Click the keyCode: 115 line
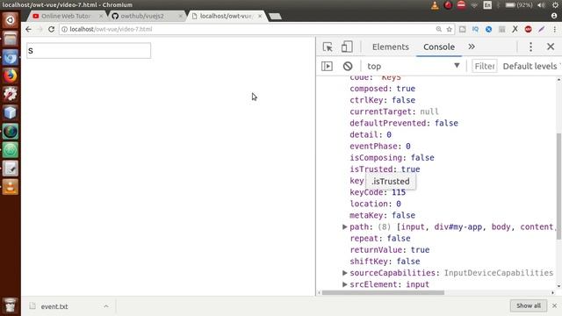 click(378, 192)
